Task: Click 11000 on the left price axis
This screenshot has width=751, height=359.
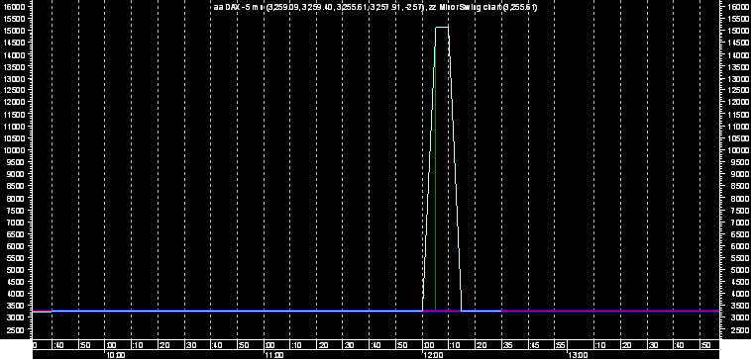Action: pyautogui.click(x=14, y=127)
